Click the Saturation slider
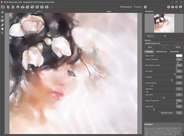Screen dimensions: 184x136 pos(164,98)
